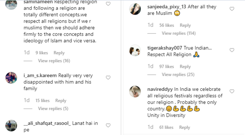Expand View replies (5)
This screenshot has height=135, width=245.
[53, 108]
